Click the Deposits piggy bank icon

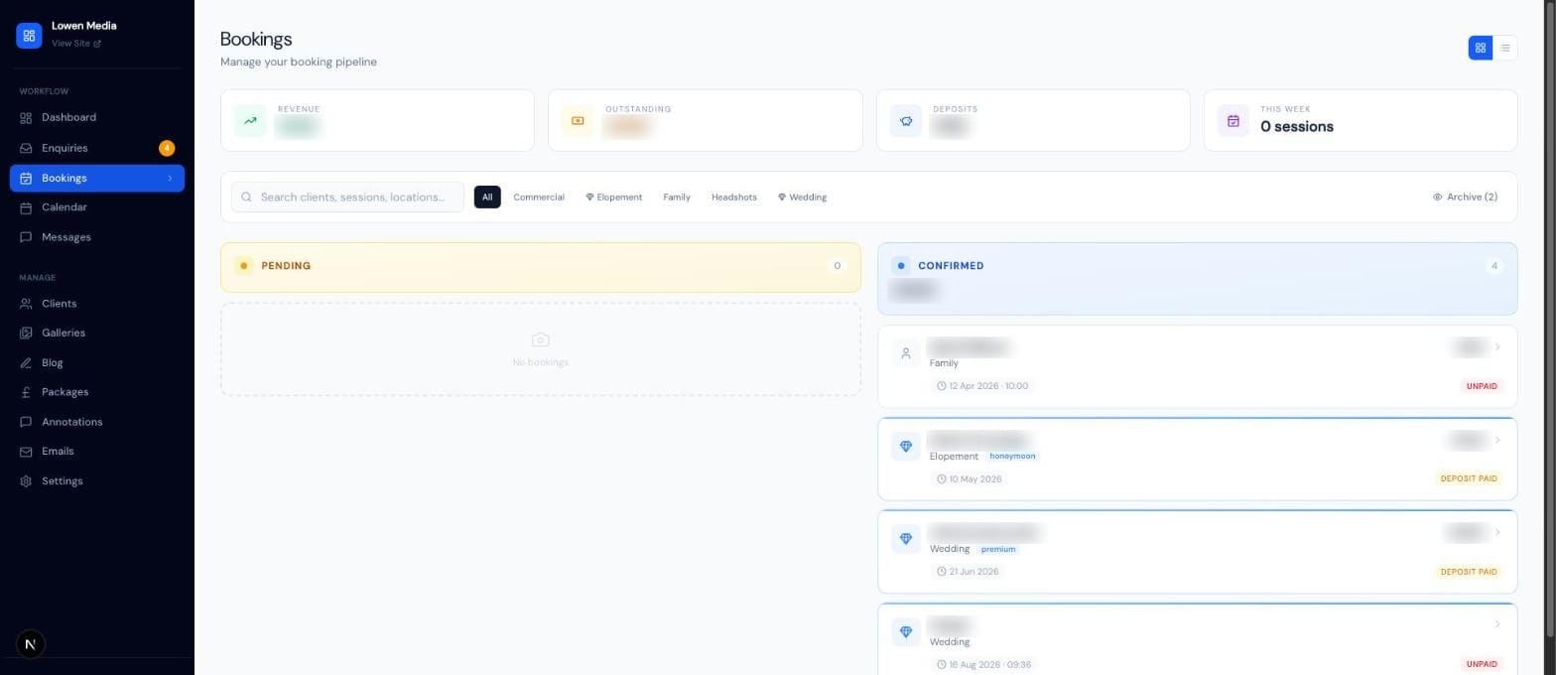906,121
